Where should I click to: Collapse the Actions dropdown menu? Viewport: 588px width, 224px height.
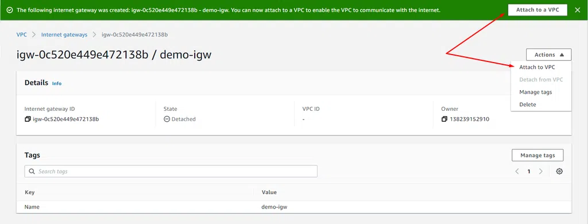coord(548,55)
